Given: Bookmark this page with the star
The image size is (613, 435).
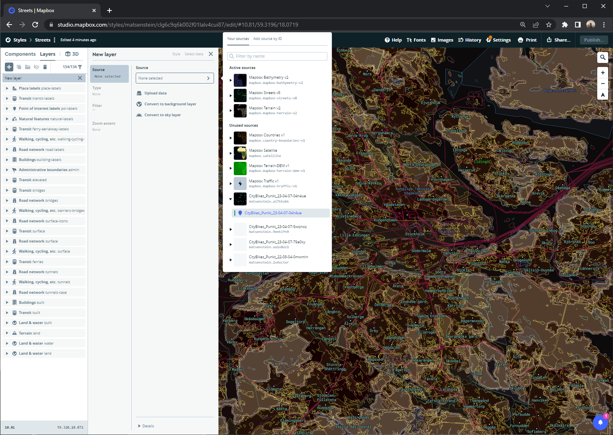Looking at the screenshot, I should coord(549,25).
